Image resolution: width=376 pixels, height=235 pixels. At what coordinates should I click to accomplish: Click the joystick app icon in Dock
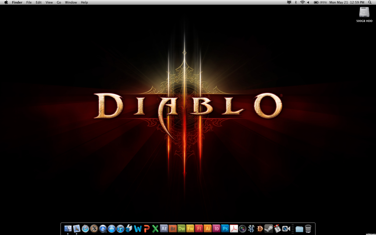pos(278,228)
